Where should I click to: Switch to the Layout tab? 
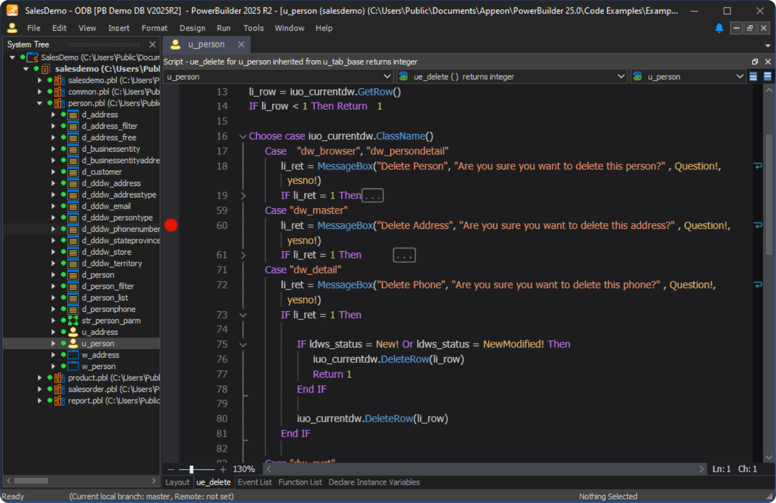177,482
